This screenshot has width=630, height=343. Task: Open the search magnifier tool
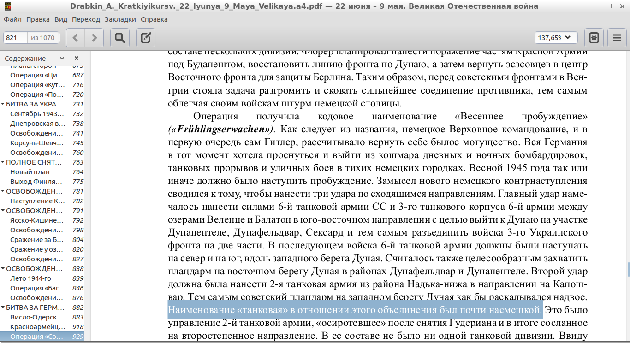[120, 38]
